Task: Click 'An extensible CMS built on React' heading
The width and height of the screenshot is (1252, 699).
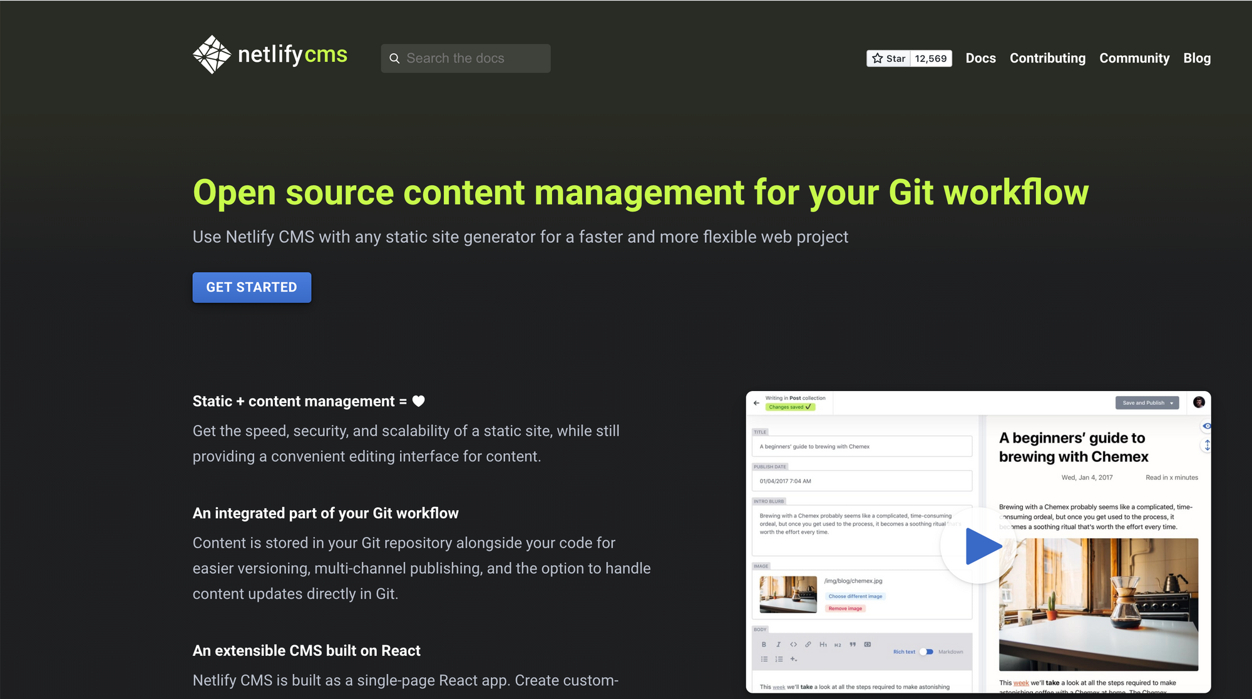Action: (x=307, y=651)
